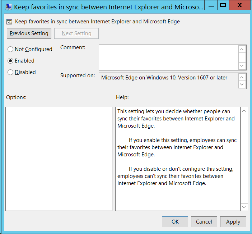Select the Not Configured radio button
The width and height of the screenshot is (252, 234).
(10, 49)
